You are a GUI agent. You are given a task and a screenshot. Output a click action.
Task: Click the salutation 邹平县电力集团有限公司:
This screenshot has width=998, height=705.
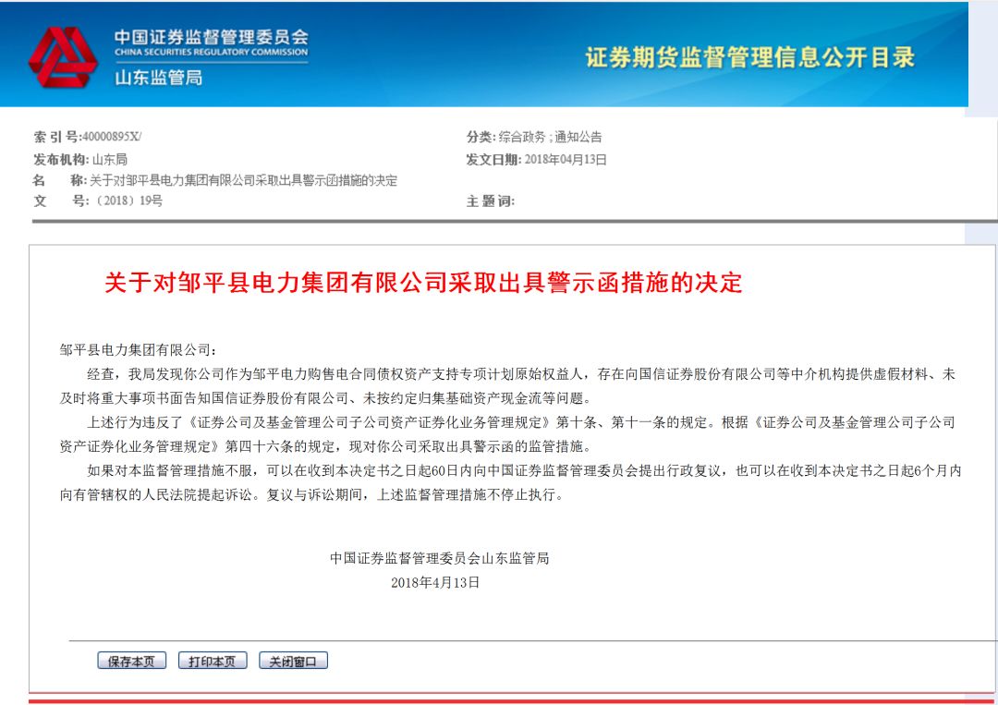(x=138, y=349)
